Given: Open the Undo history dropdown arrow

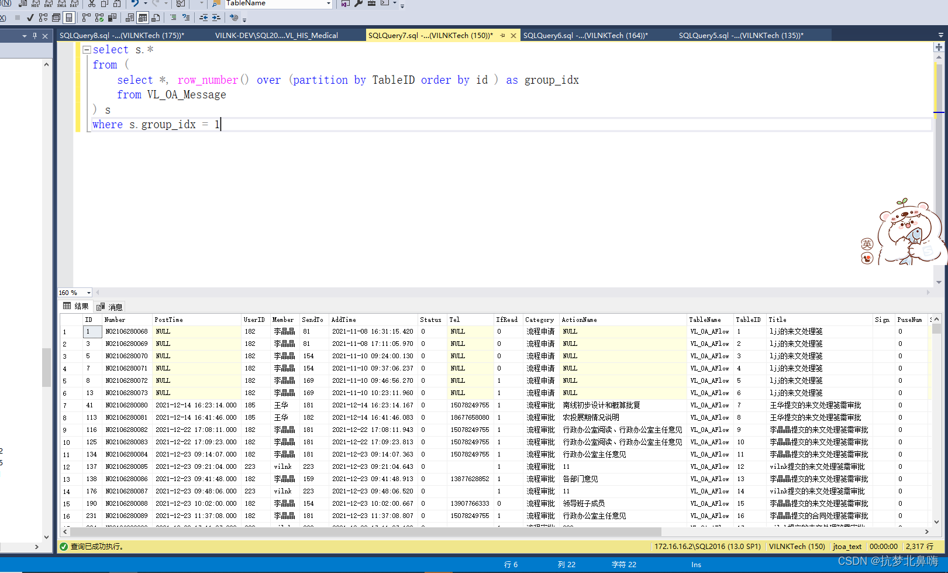Looking at the screenshot, I should (145, 4).
